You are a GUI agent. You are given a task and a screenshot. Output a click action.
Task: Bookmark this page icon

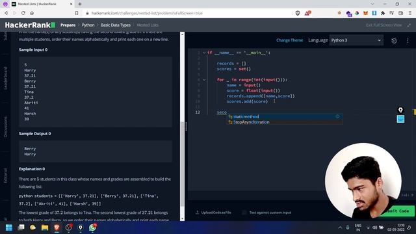[x=77, y=13]
